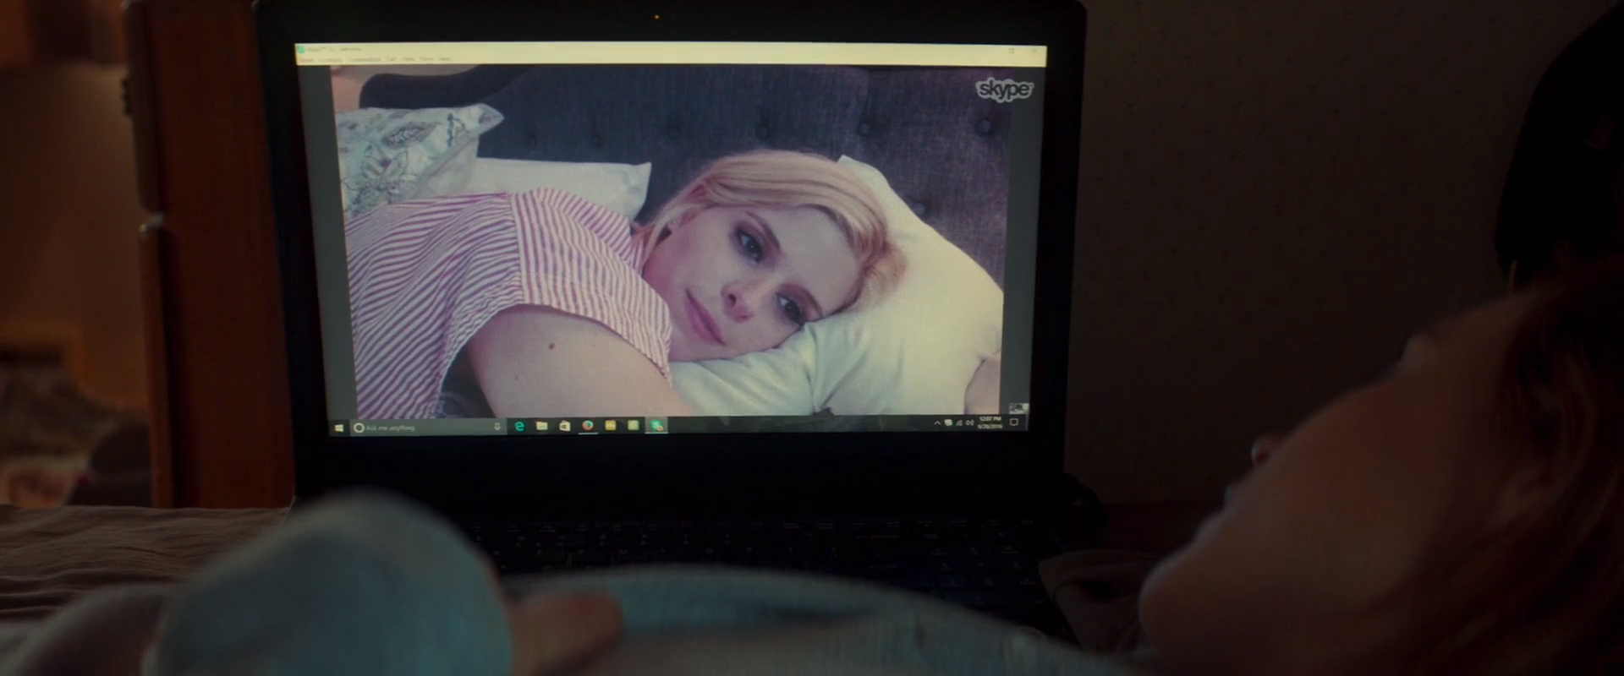The height and width of the screenshot is (676, 1624).
Task: Switch to the round red browser taskbar icon
Action: [587, 426]
